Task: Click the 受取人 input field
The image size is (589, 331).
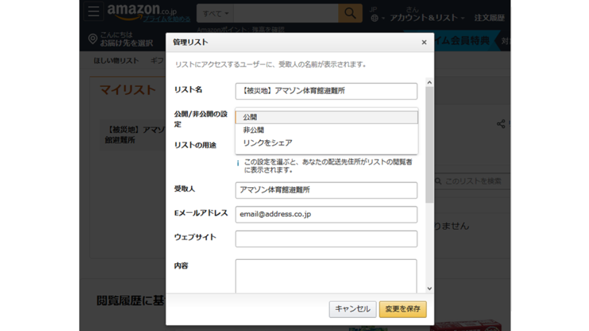Action: pos(327,190)
